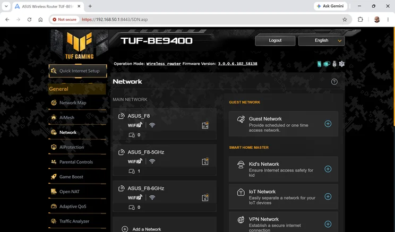Open a new browser tab

pyautogui.click(x=90, y=6)
